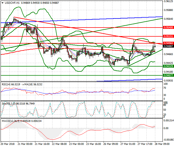Click the MACD scale value -0.001867
Viewport: 174px width, 147px height.
coord(168,140)
